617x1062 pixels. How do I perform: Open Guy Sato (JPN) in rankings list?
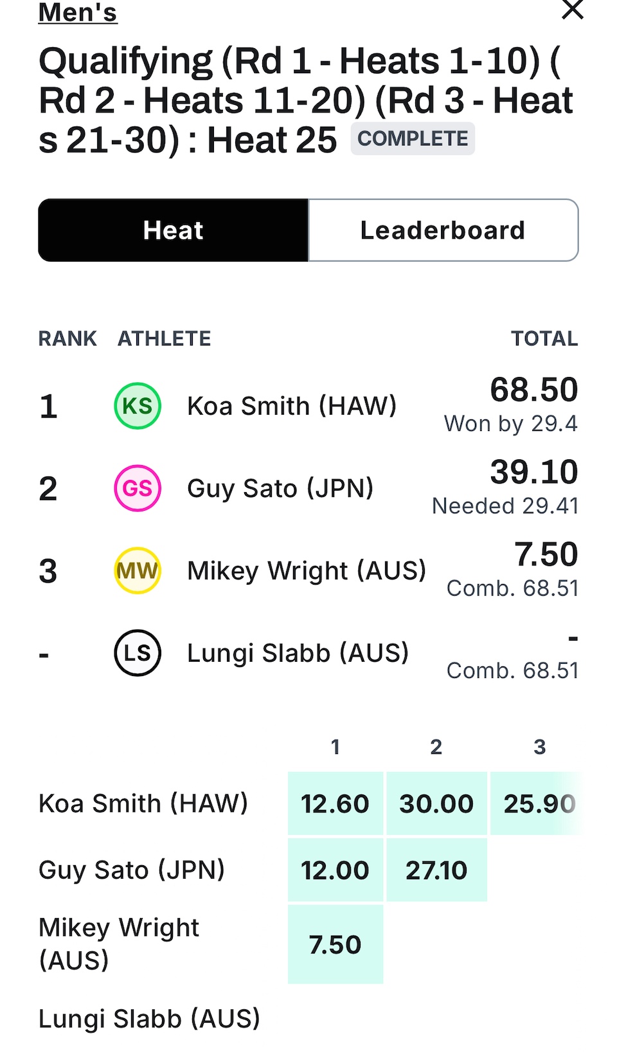[280, 488]
